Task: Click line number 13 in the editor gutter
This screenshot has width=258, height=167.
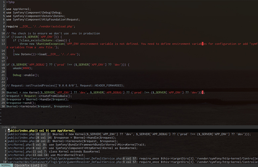Action: (3, 44)
